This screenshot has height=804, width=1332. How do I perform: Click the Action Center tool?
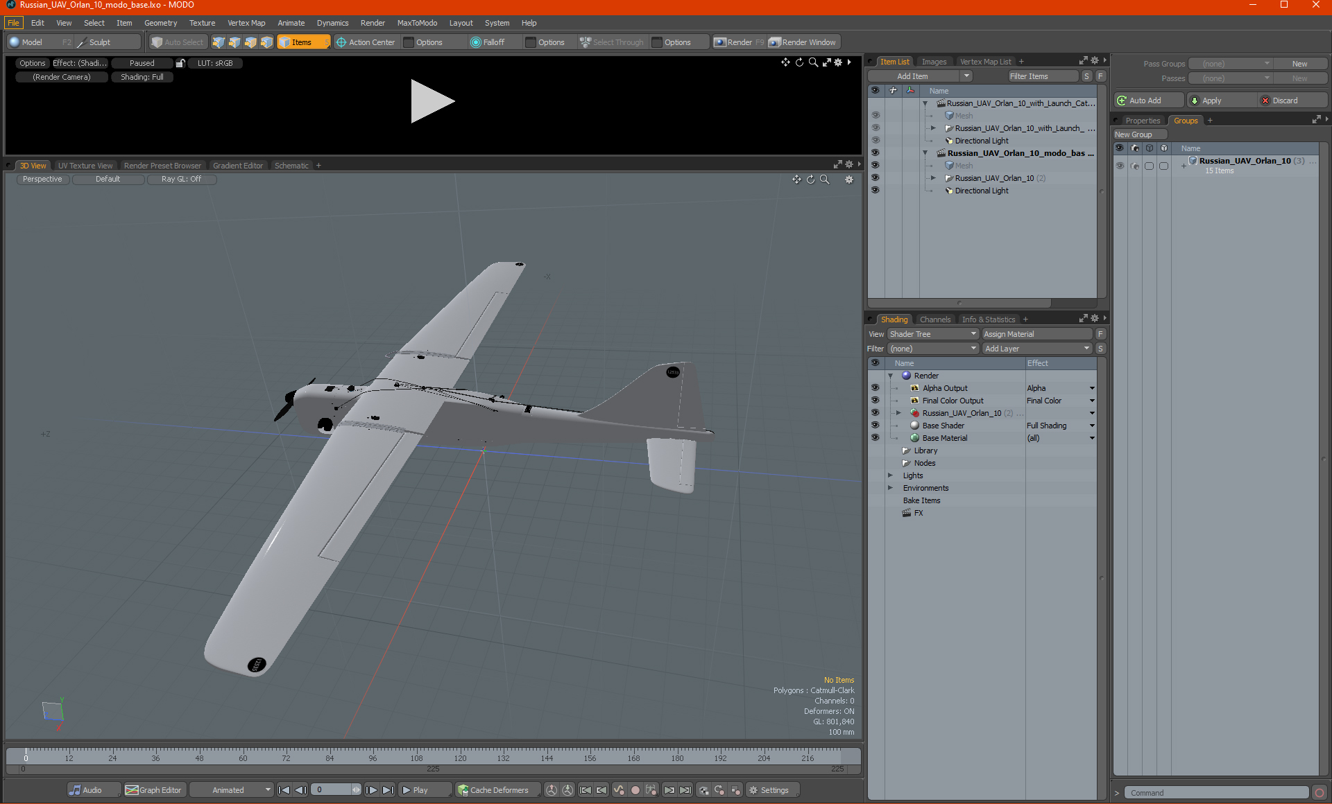point(366,42)
